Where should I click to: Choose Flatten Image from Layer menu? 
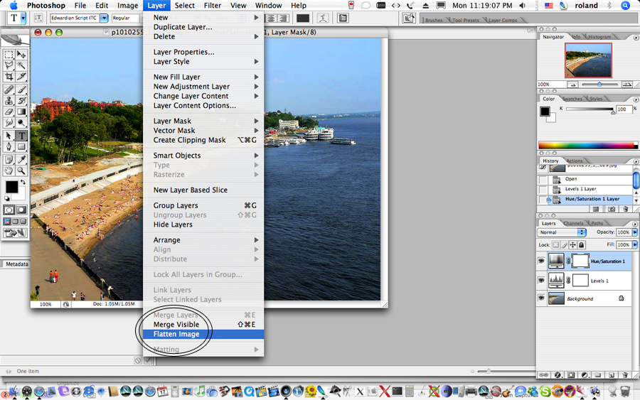pos(176,334)
